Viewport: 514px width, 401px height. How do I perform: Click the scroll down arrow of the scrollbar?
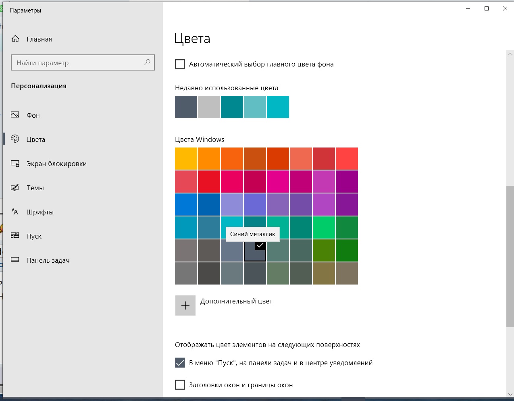(510, 394)
